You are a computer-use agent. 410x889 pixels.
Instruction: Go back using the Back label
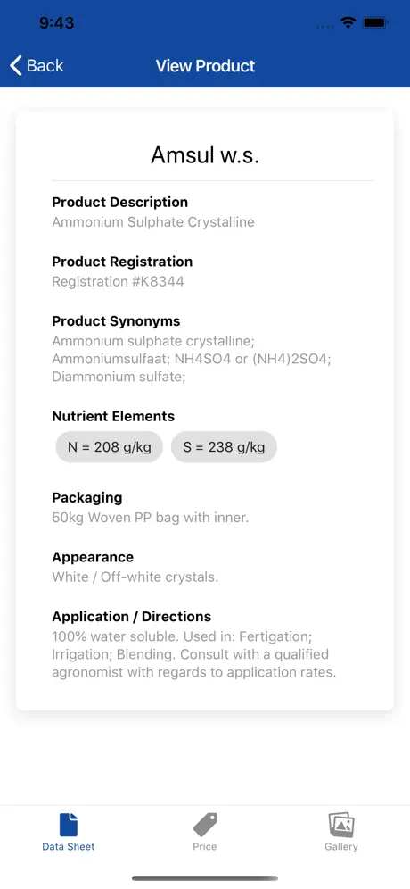coord(45,66)
